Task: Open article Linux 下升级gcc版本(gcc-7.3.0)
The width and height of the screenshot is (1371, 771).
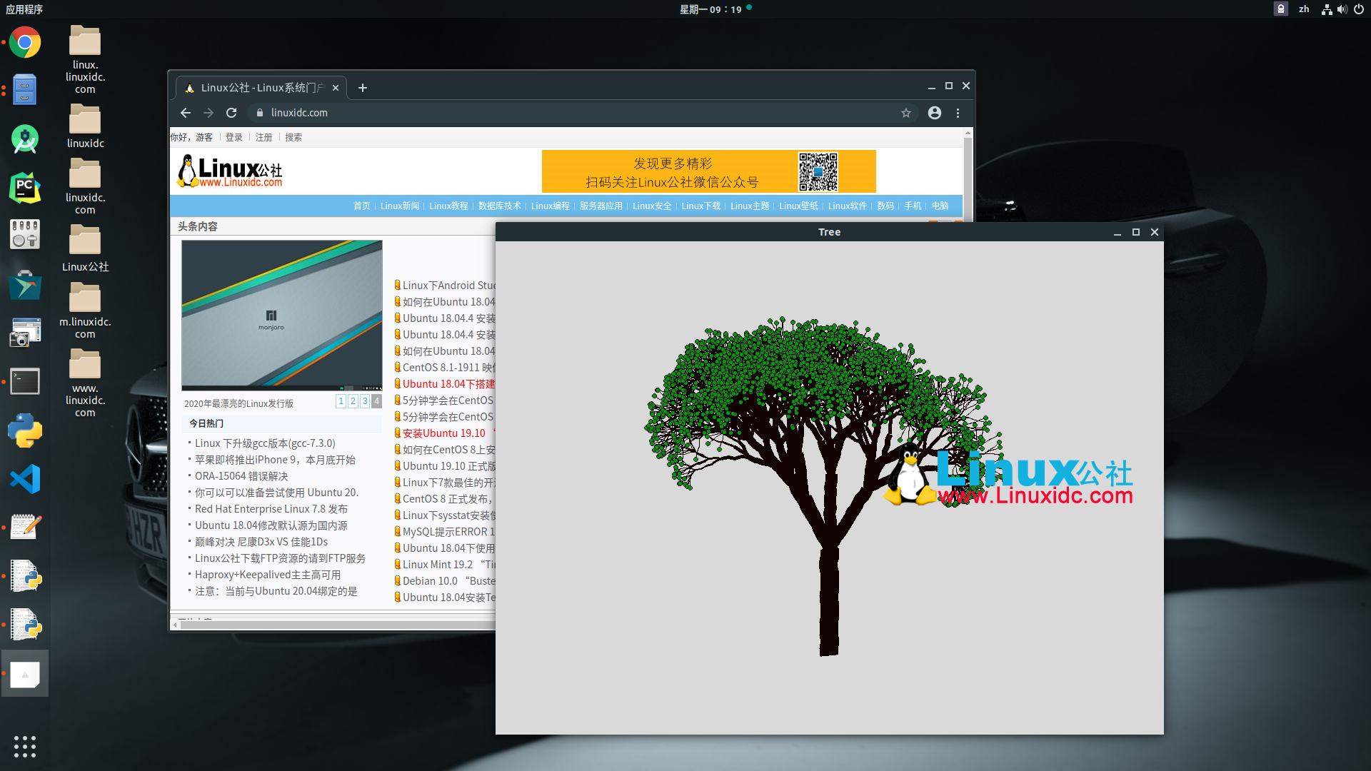Action: (x=265, y=443)
